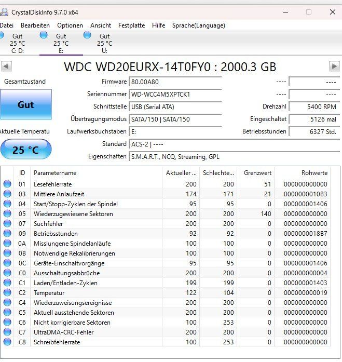
Task: Click the Firmware field 80.00A80
Action: [x=175, y=82]
